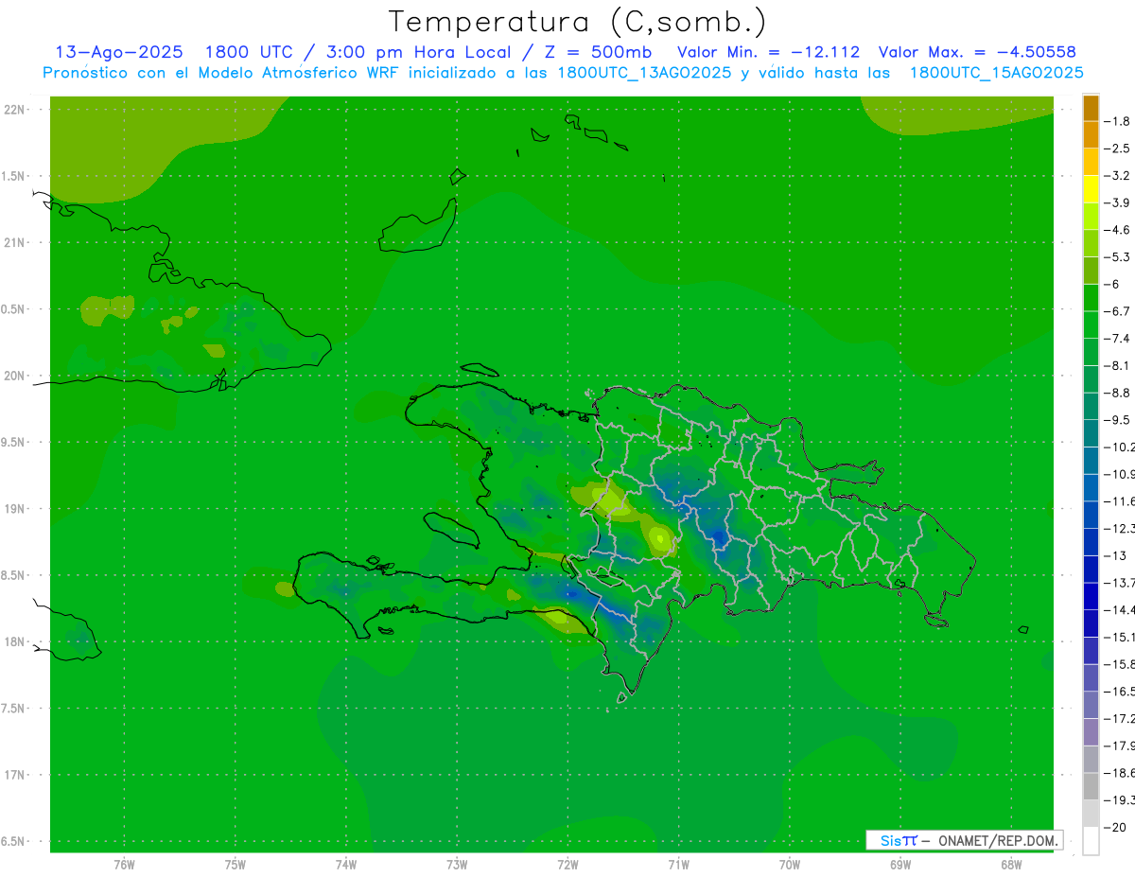This screenshot has width=1135, height=877.
Task: Click the title "Temperatura (C,somb.)"
Action: (577, 21)
